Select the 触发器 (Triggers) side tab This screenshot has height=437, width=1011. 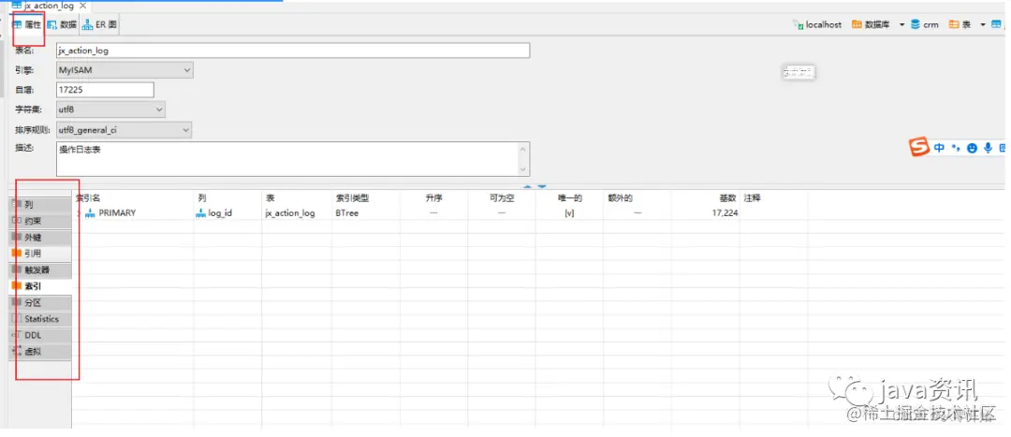point(40,270)
